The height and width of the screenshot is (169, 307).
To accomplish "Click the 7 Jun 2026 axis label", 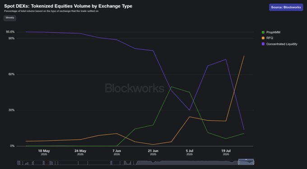I will pyautogui.click(x=116, y=152).
